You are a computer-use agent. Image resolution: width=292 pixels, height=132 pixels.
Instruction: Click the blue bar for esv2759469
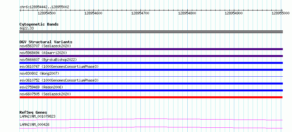pyautogui.click(x=151, y=90)
